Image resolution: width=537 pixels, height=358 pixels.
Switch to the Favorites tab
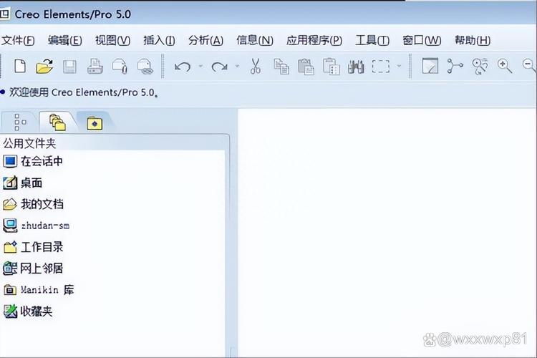click(x=95, y=123)
